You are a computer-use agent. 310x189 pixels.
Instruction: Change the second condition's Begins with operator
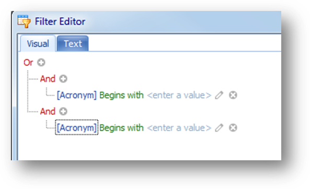tap(121, 127)
